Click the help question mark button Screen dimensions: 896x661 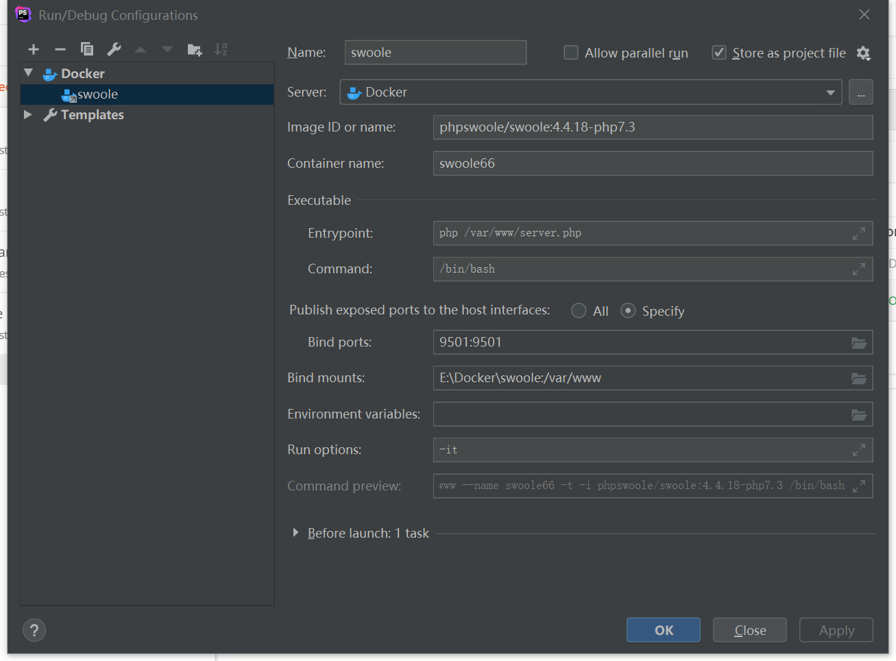click(x=34, y=630)
